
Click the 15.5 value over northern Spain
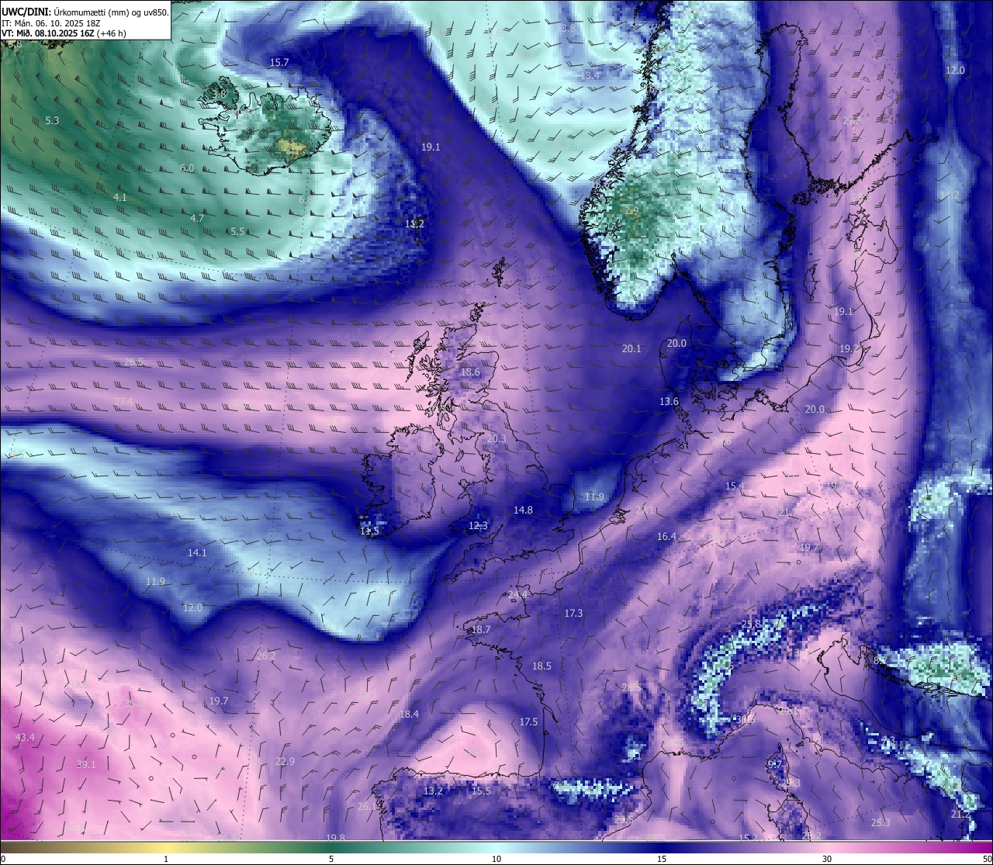coord(481,791)
